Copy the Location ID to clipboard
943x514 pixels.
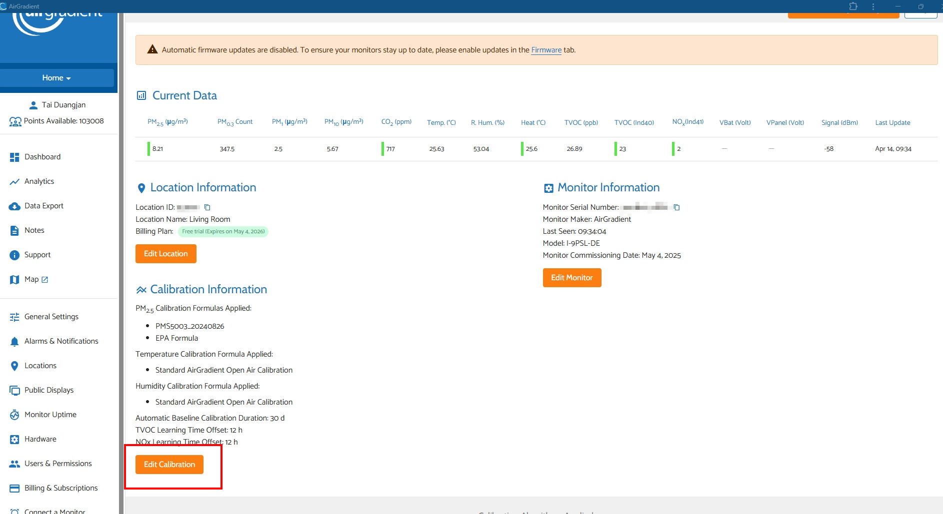(207, 207)
